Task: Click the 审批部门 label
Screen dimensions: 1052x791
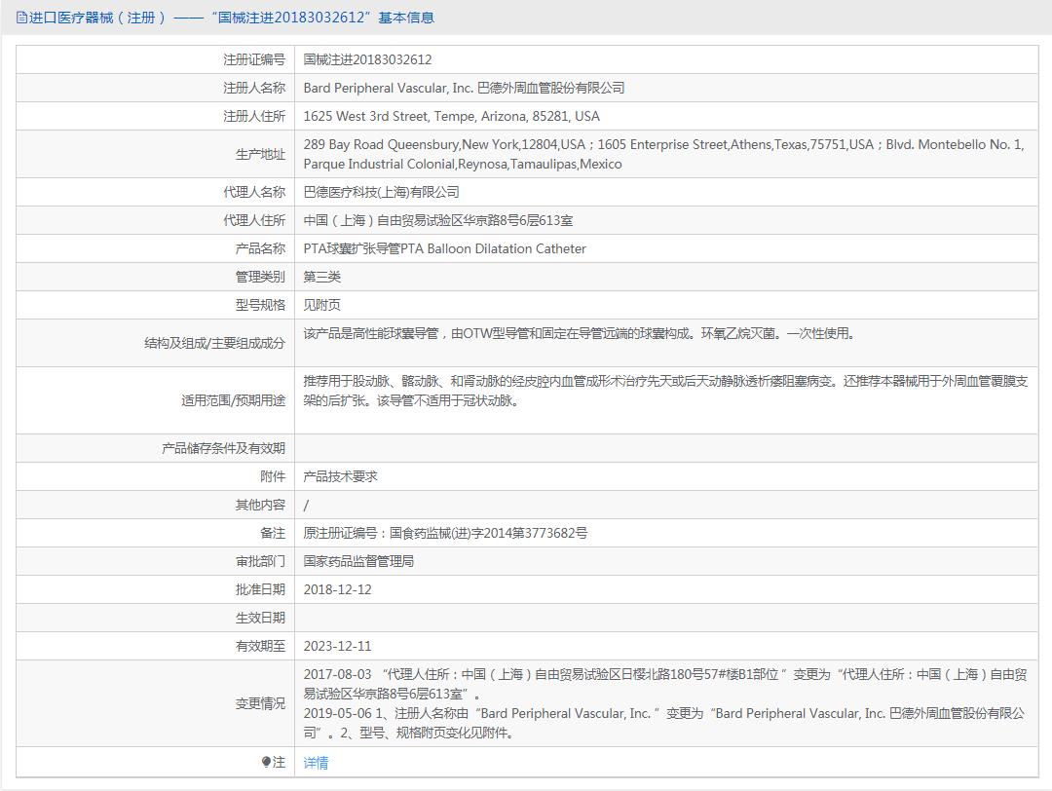Action: 260,561
